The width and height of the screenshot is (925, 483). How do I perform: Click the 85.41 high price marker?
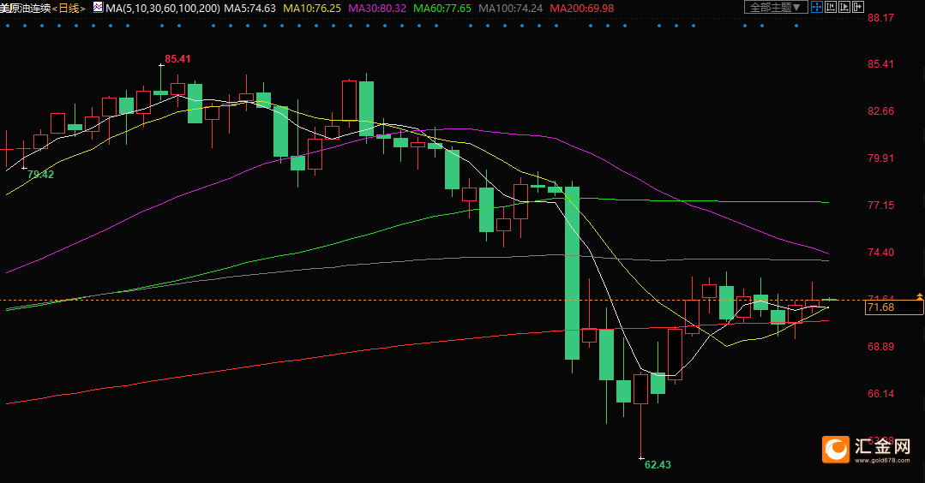tap(177, 59)
